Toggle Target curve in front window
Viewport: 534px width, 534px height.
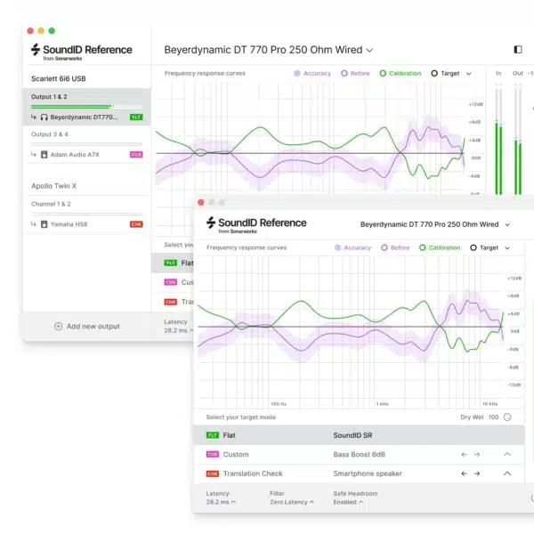pos(484,247)
